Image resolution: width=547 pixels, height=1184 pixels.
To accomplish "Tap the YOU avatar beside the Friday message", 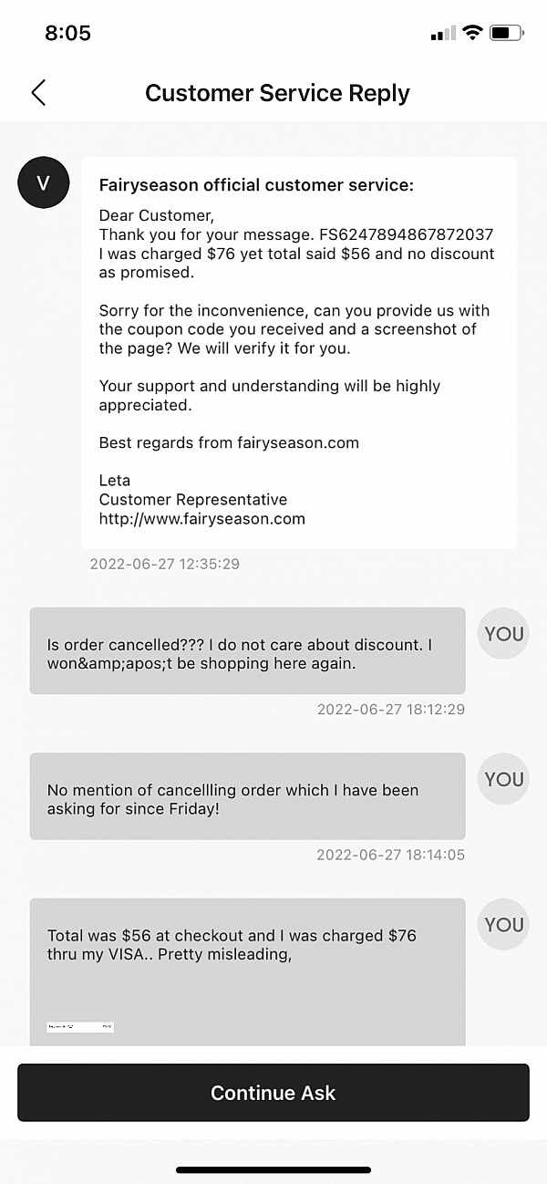I will pos(503,779).
